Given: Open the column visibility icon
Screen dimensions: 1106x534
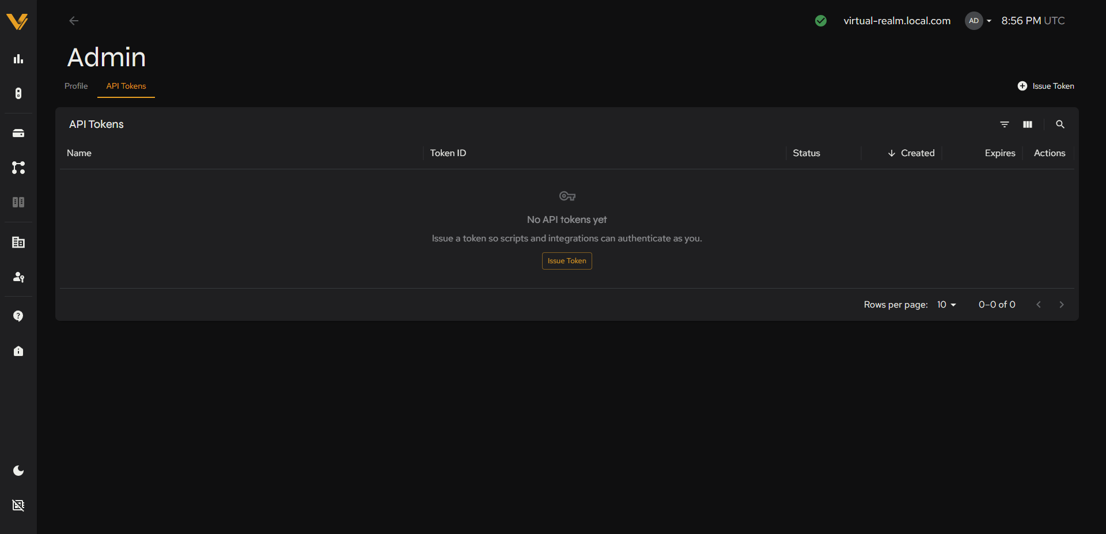Looking at the screenshot, I should (x=1028, y=124).
